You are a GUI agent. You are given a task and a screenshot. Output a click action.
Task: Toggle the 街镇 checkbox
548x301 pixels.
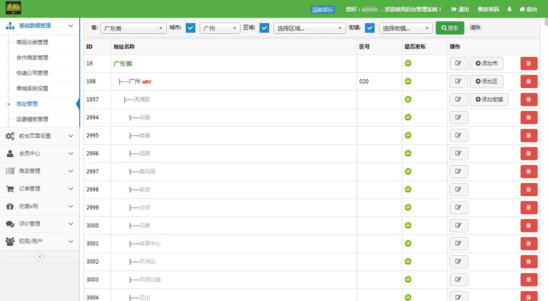(x=370, y=28)
